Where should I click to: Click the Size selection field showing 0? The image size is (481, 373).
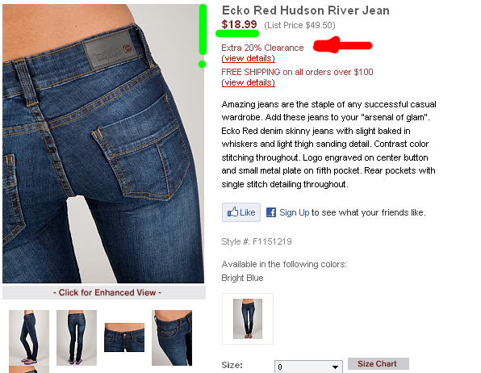tap(308, 367)
